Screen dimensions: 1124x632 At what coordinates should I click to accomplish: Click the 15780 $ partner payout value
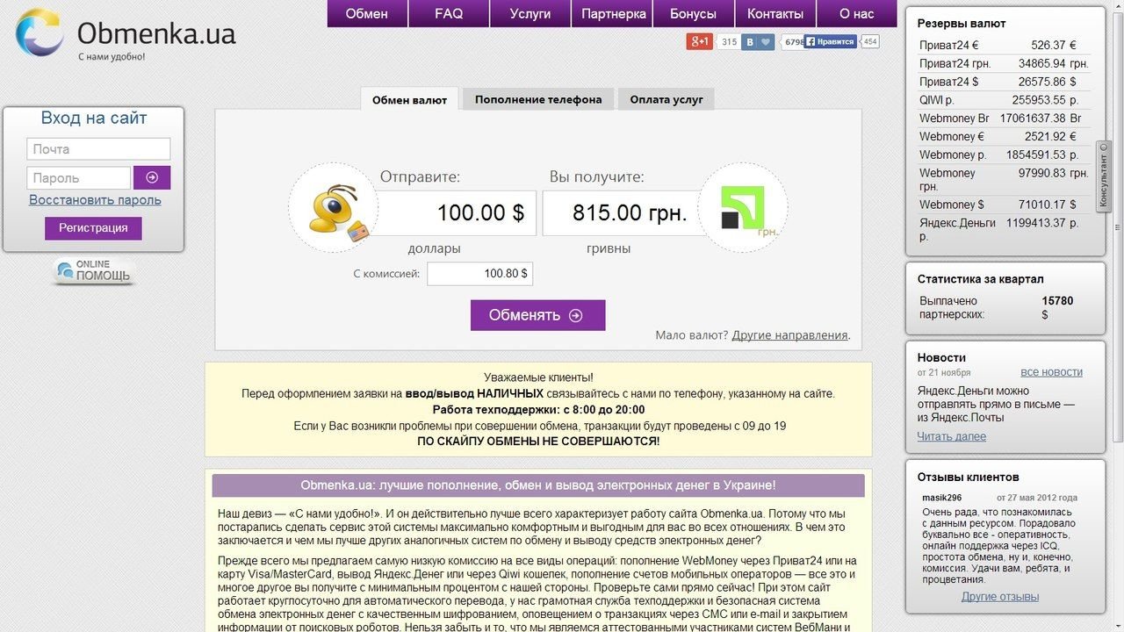point(1057,307)
